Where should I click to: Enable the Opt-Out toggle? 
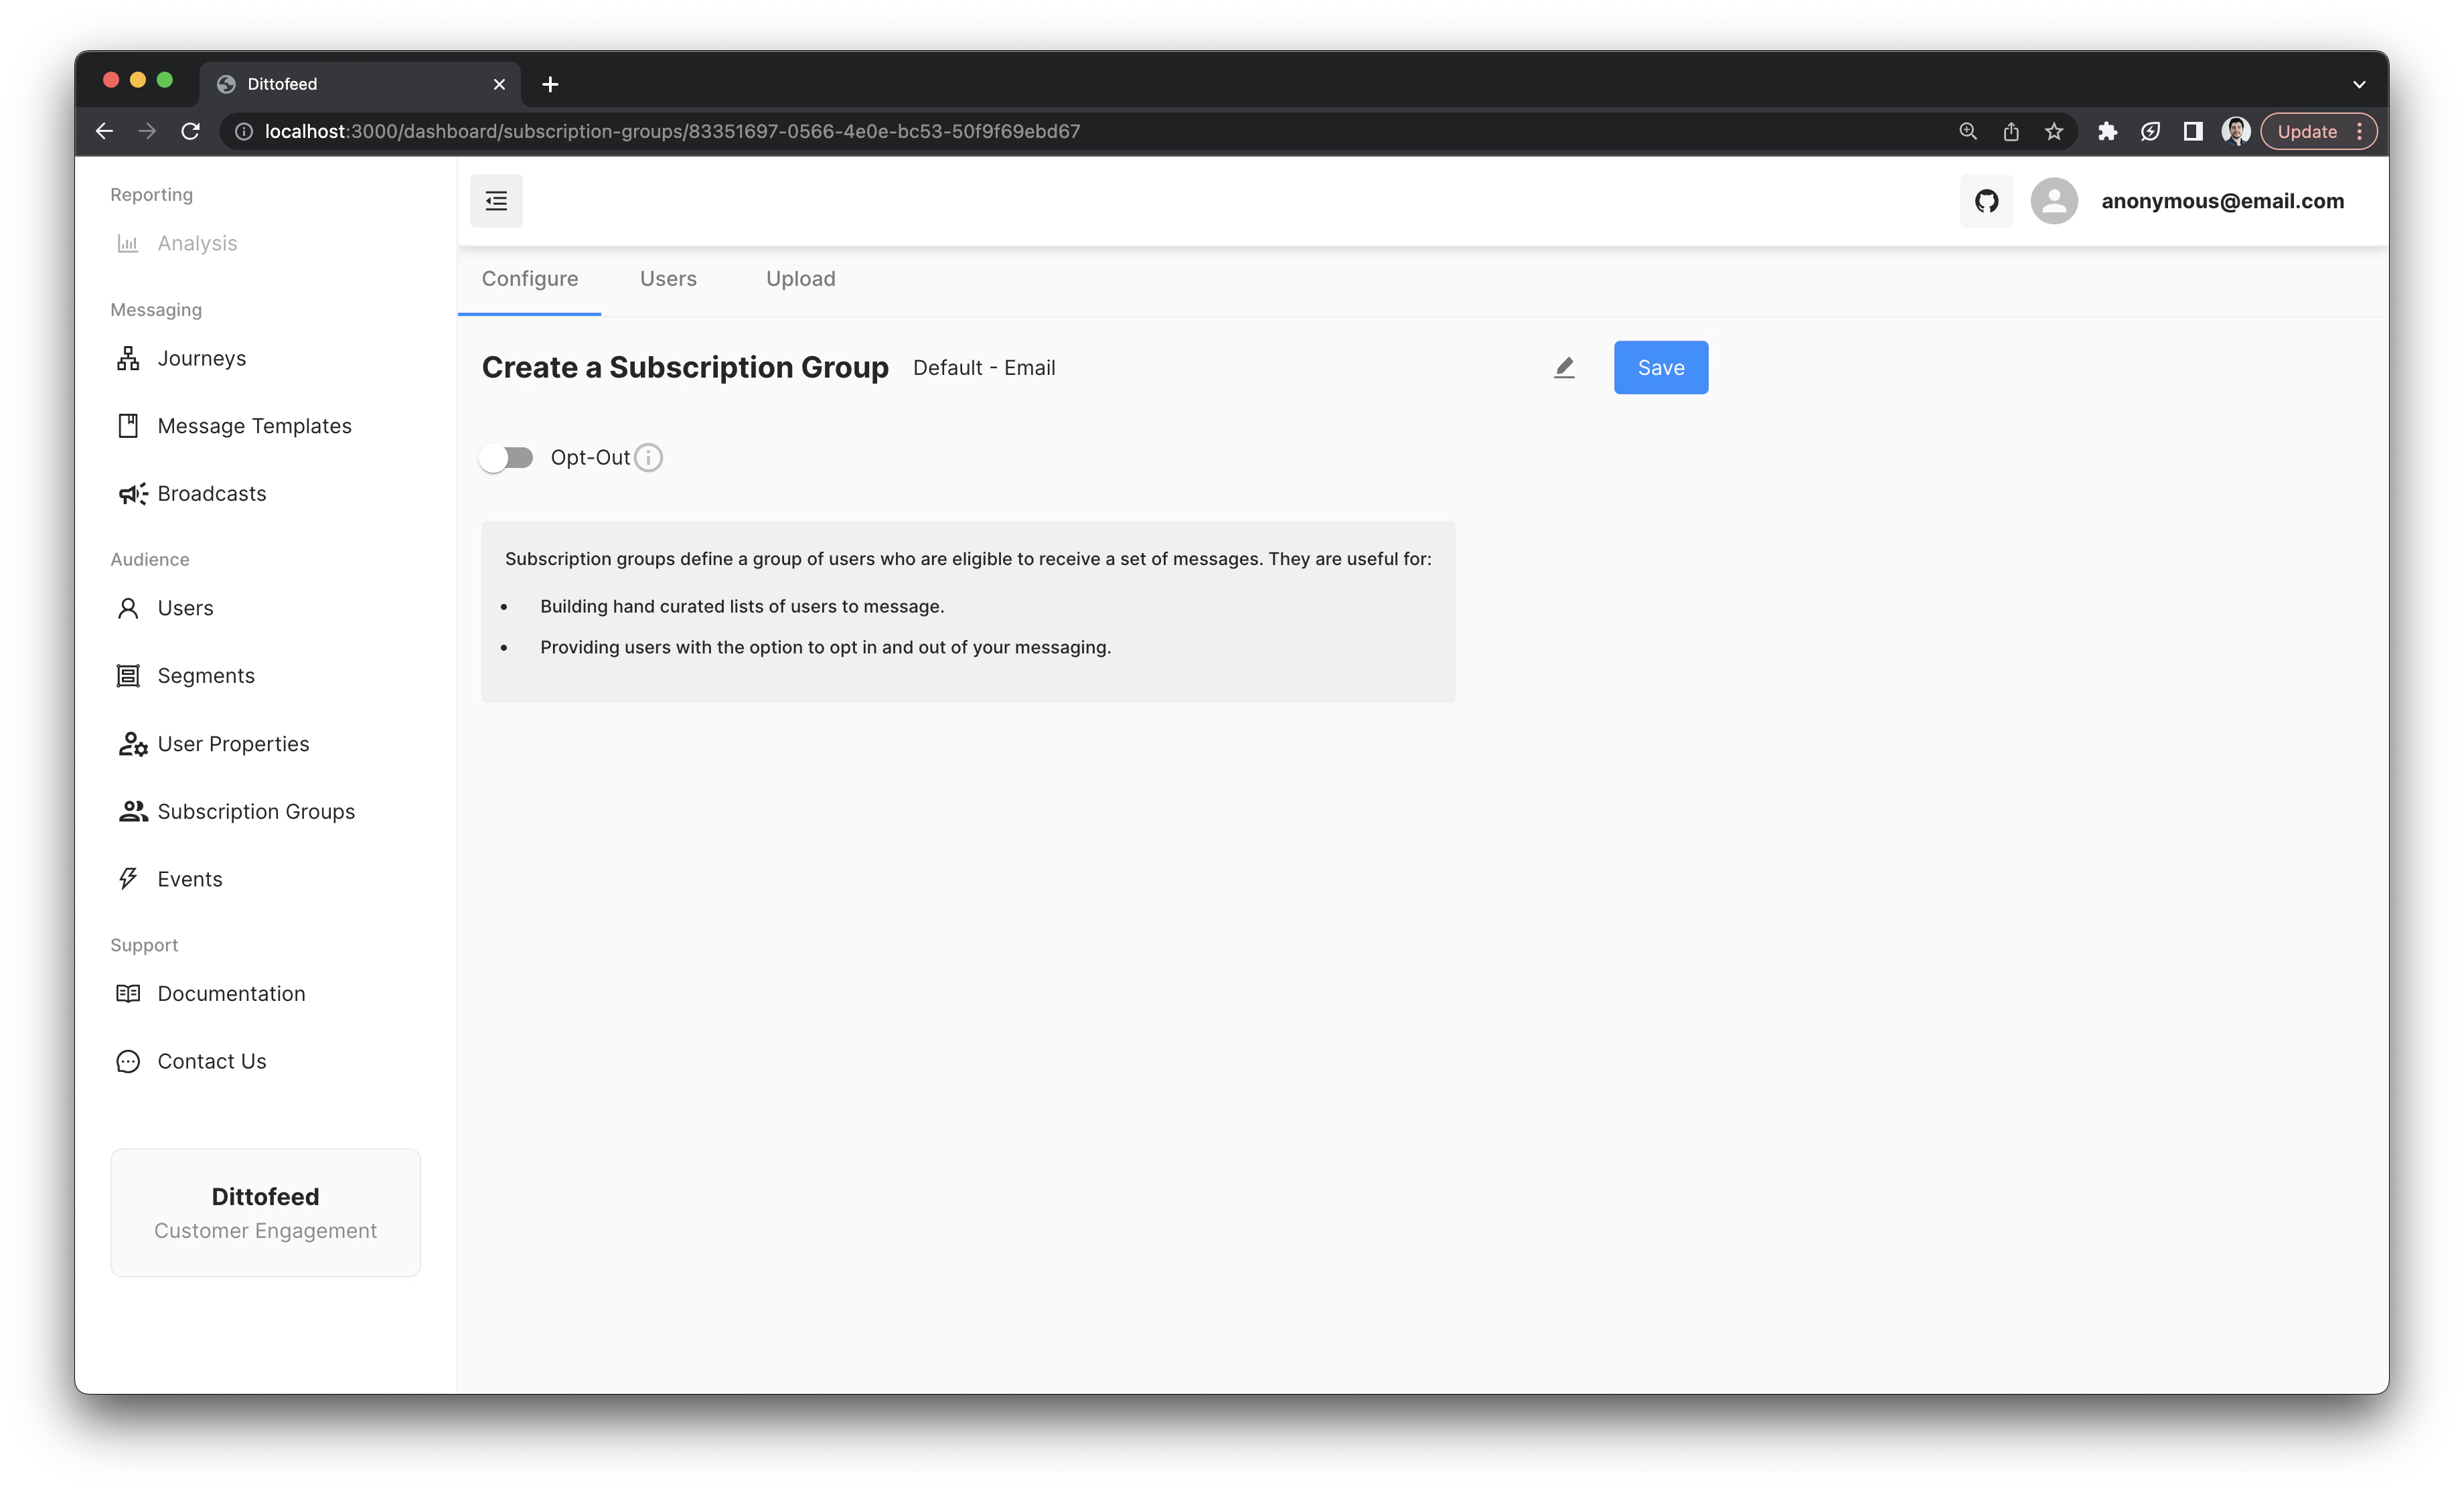pyautogui.click(x=507, y=457)
